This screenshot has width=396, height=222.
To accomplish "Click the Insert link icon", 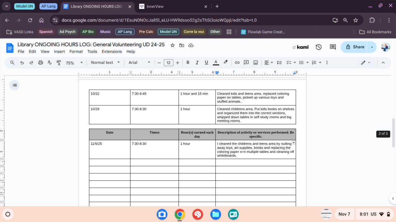I will coord(237,63).
